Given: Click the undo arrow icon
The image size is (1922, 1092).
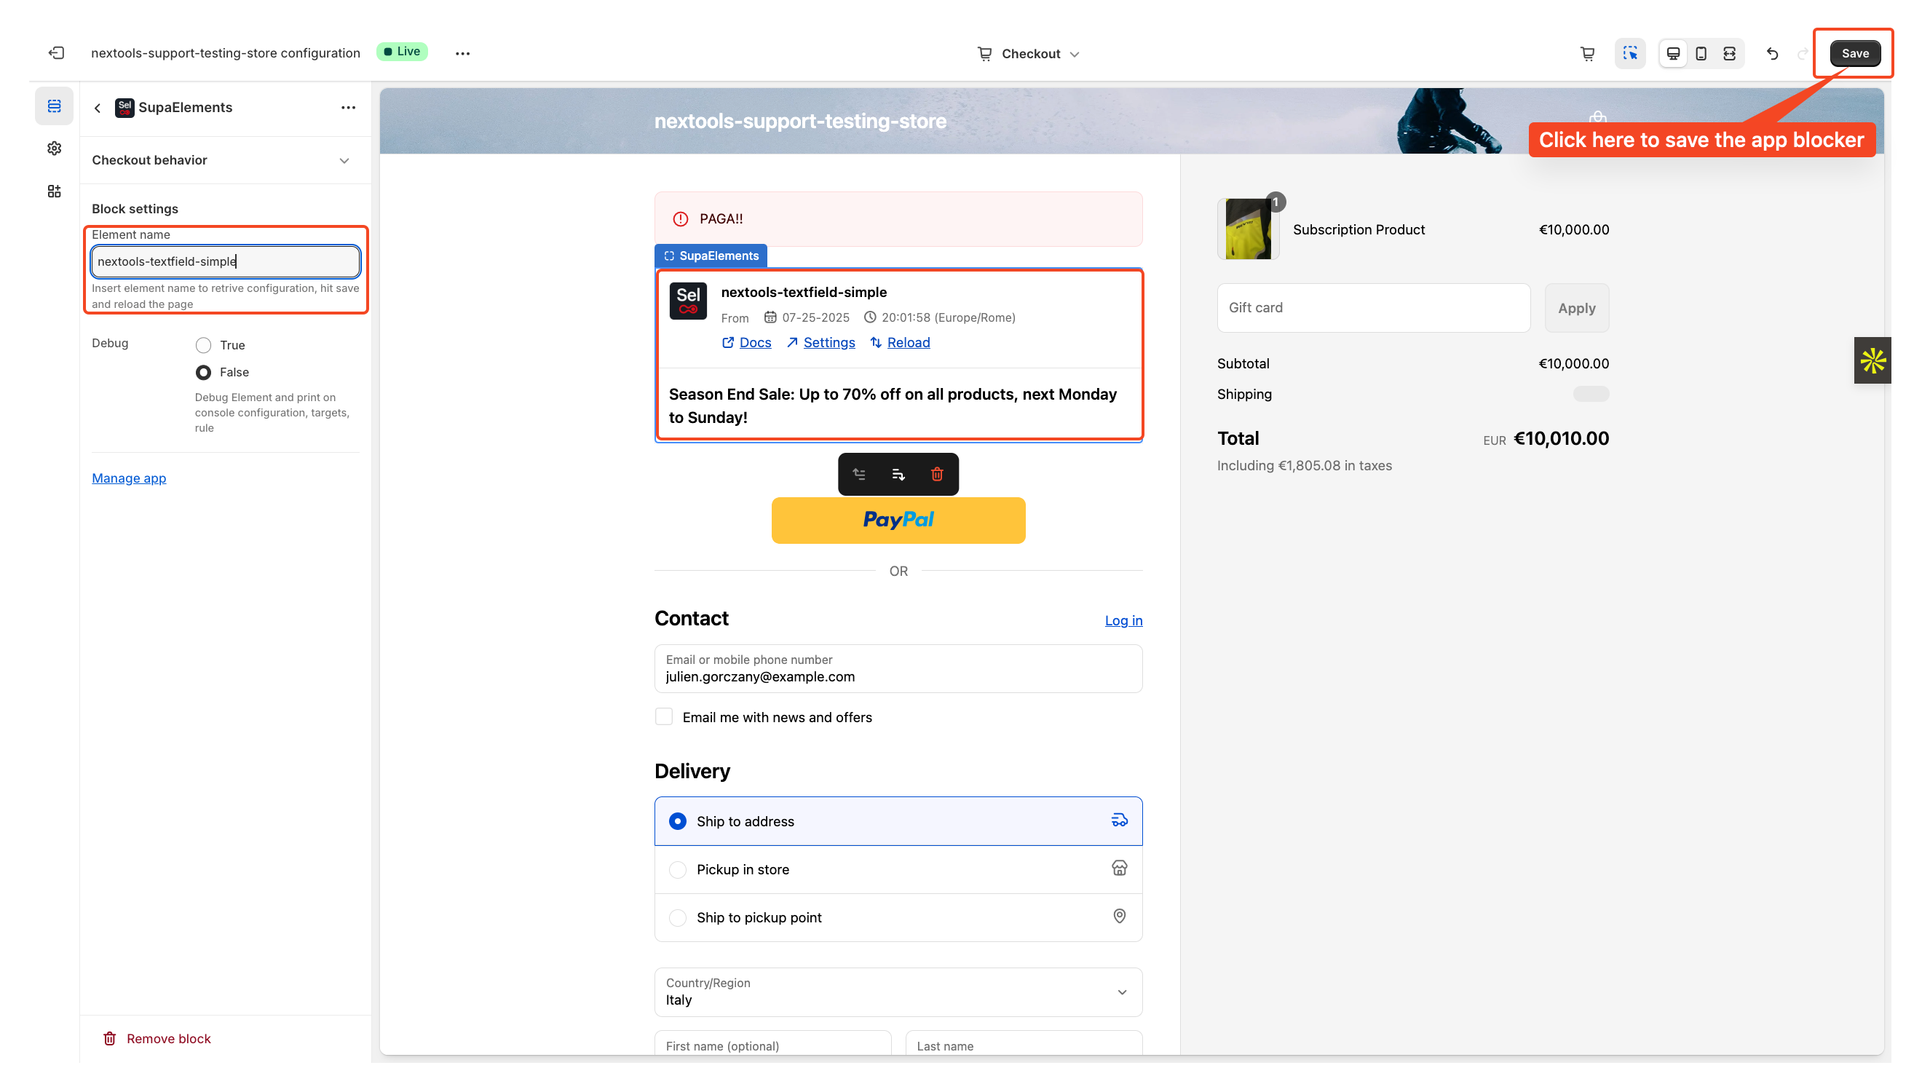Looking at the screenshot, I should [1772, 53].
